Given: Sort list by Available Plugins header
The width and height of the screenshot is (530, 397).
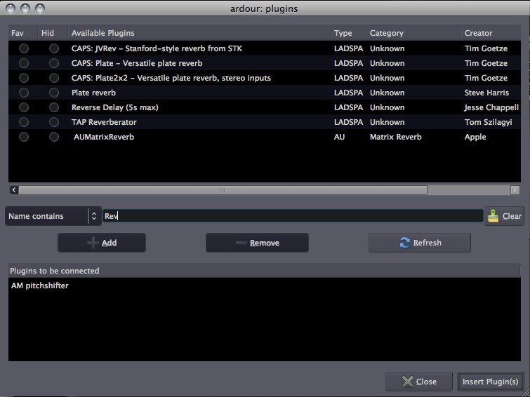Looking at the screenshot, I should (x=103, y=33).
